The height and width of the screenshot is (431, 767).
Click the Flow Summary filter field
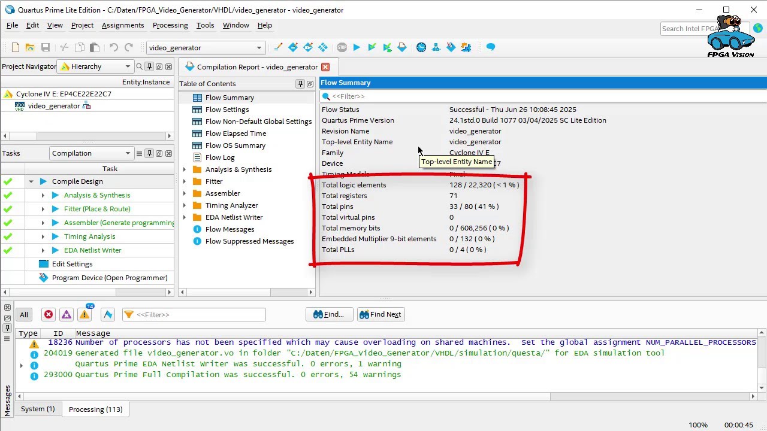click(x=543, y=96)
